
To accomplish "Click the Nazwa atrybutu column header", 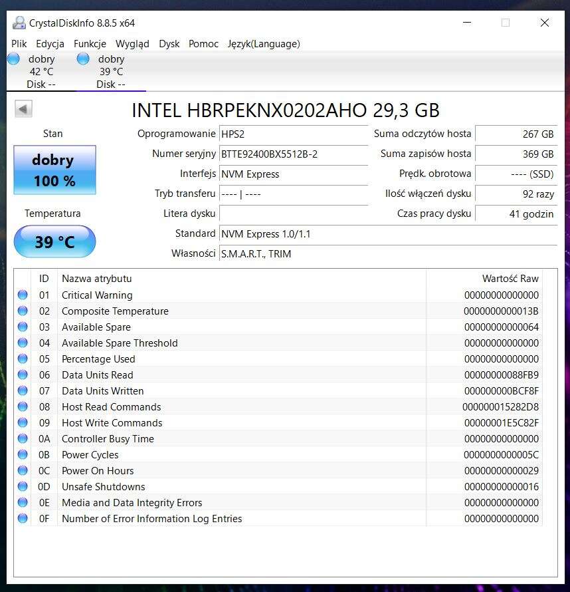I will coord(97,279).
